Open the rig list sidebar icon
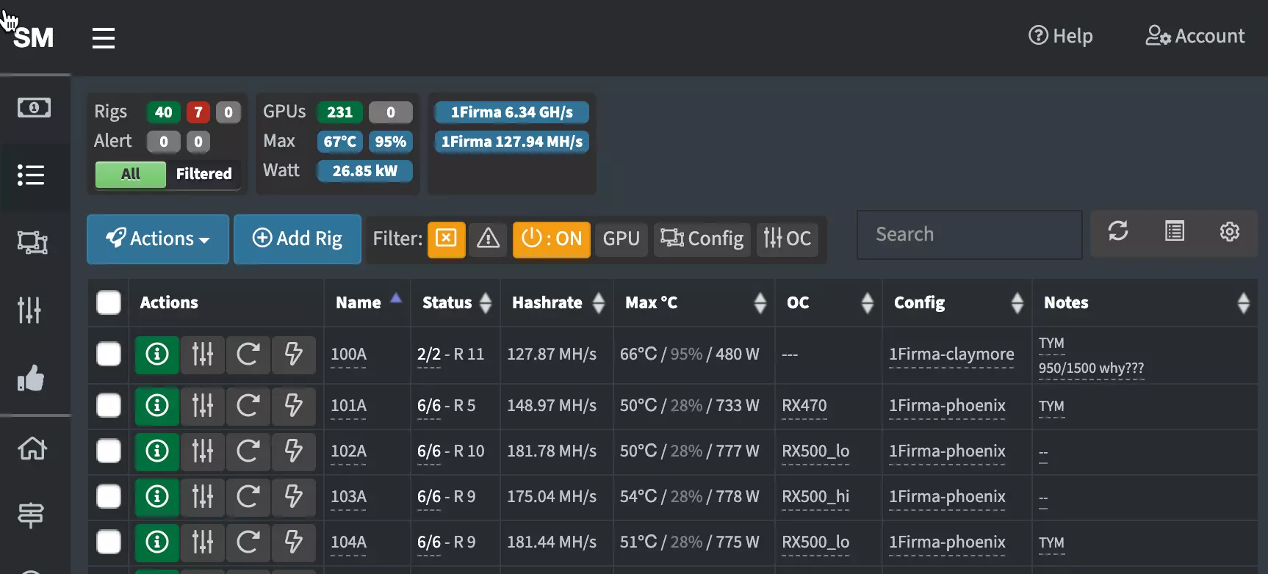1268x574 pixels. pos(31,175)
